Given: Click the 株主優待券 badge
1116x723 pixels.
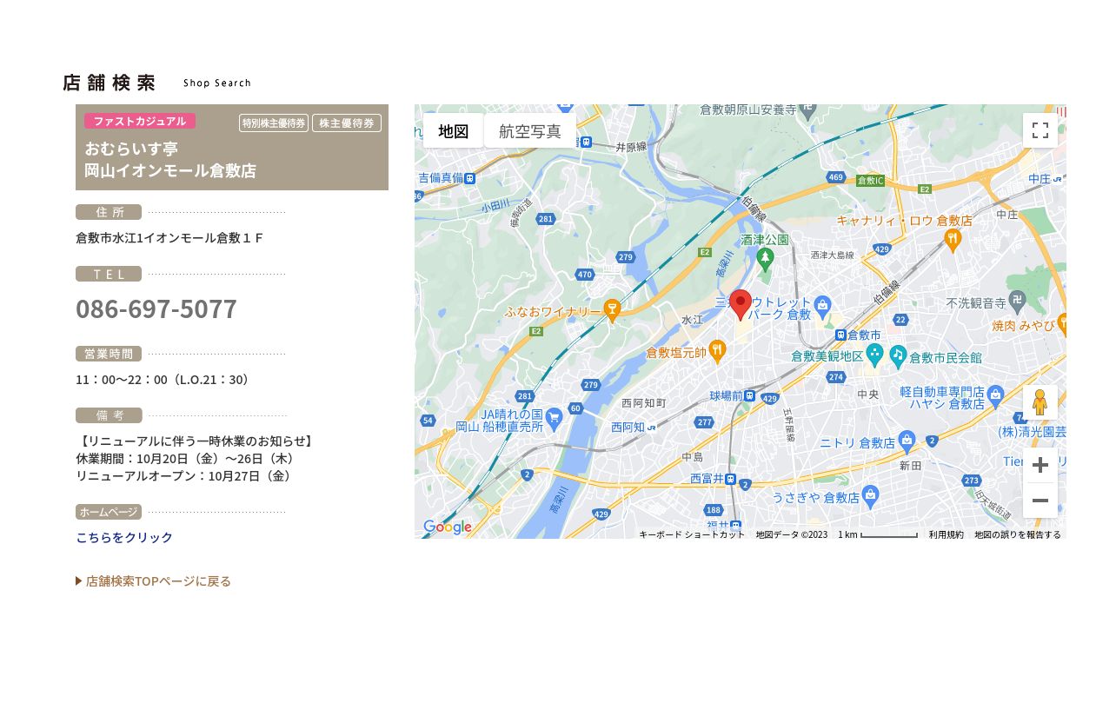Looking at the screenshot, I should point(347,123).
